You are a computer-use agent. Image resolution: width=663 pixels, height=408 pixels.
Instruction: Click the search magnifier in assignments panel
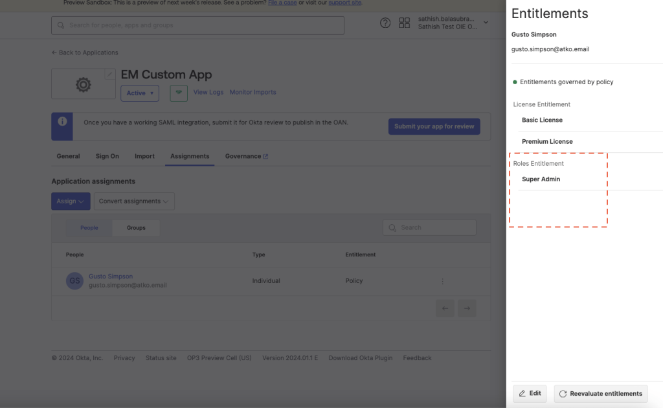pos(392,227)
